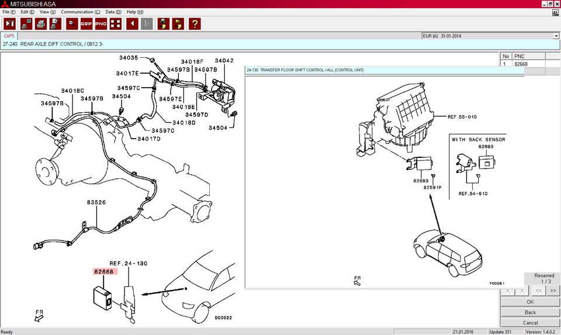Expand the EUR (A) catalog dropdown
561x335 pixels.
pyautogui.click(x=556, y=36)
